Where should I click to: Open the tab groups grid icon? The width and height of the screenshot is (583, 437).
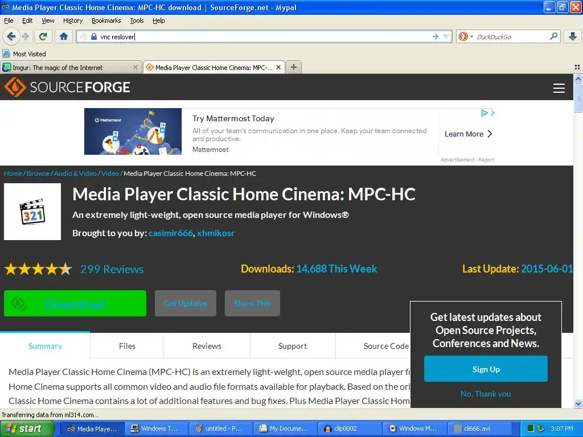click(577, 67)
